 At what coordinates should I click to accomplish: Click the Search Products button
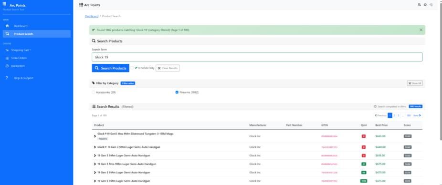[x=111, y=68]
